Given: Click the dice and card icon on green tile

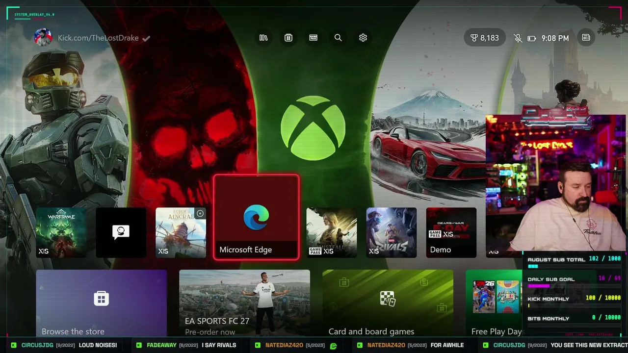Looking at the screenshot, I should (388, 298).
